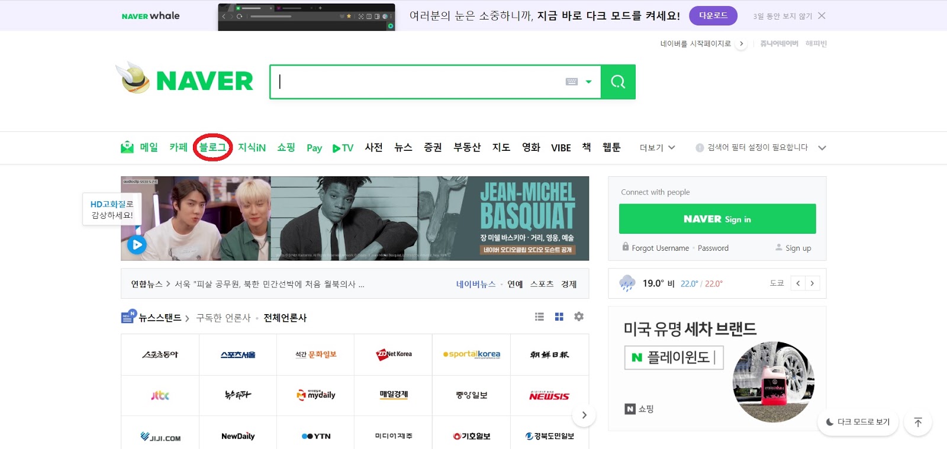This screenshot has width=947, height=449.
Task: Switch newsstand to grid view icon
Action: click(x=559, y=317)
